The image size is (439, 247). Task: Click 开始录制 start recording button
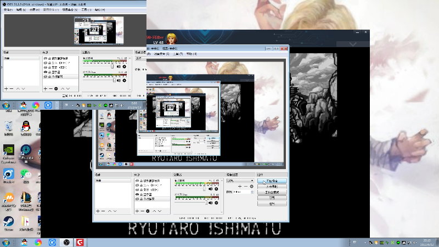(x=272, y=187)
